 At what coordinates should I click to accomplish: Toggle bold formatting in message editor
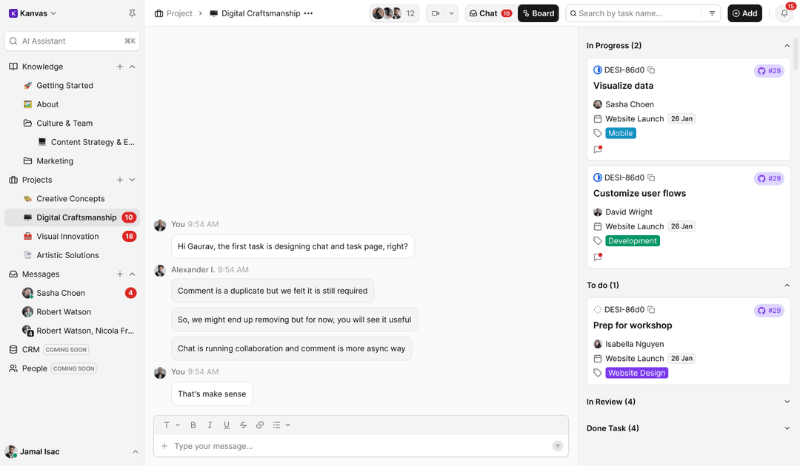(x=193, y=425)
